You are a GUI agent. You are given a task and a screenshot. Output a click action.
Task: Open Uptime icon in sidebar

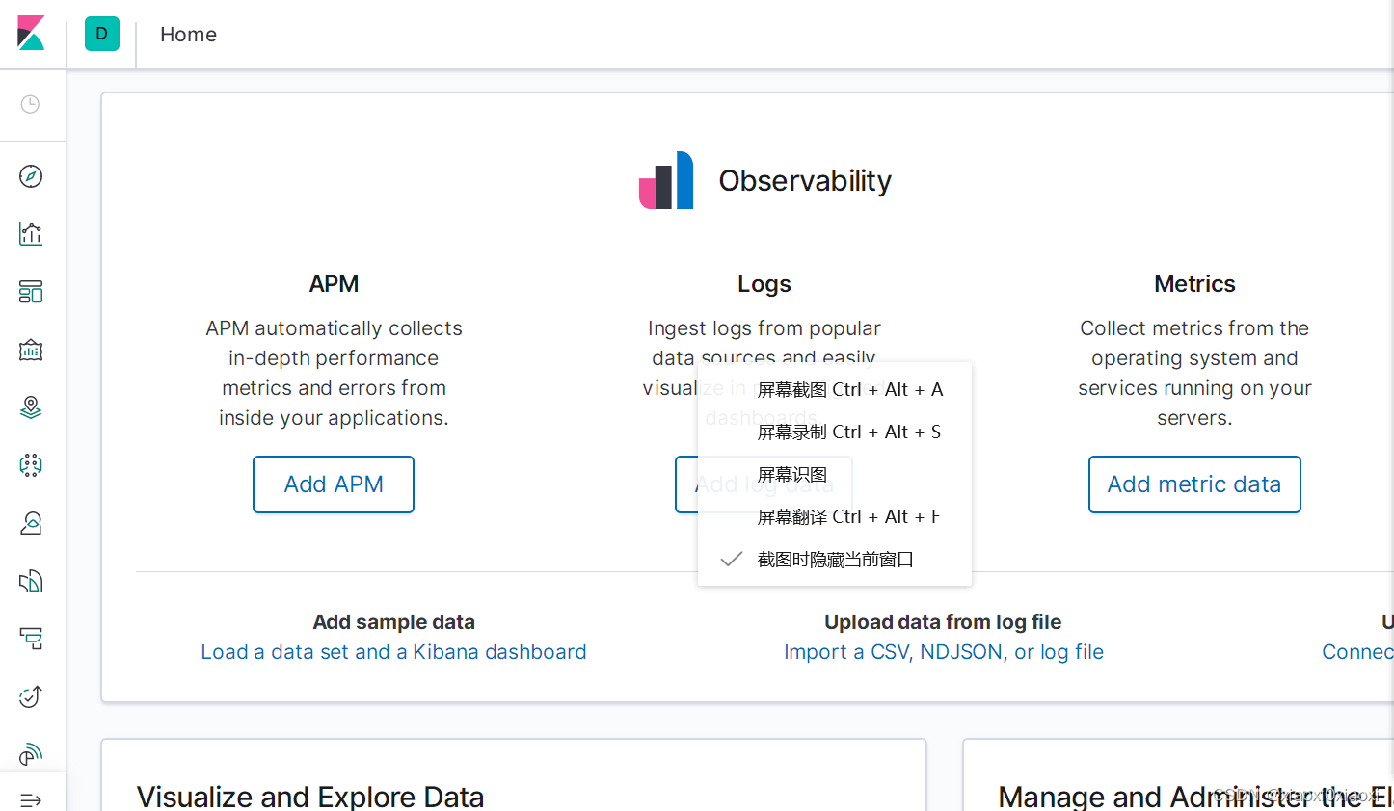pyautogui.click(x=31, y=696)
